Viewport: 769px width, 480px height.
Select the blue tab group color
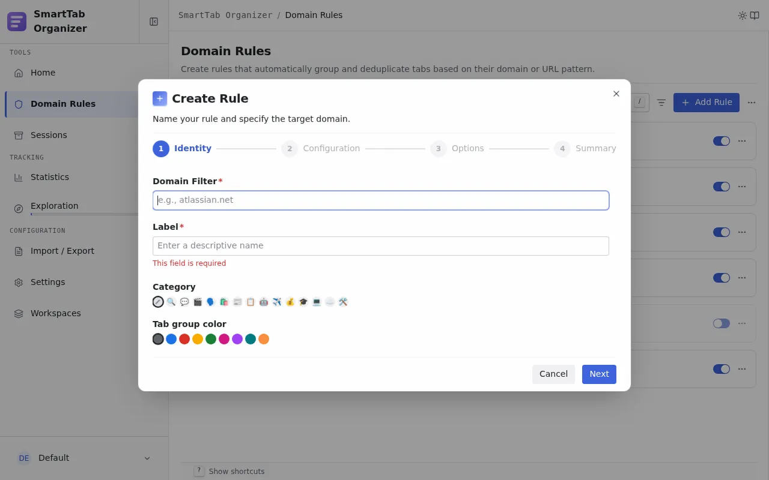click(x=171, y=339)
